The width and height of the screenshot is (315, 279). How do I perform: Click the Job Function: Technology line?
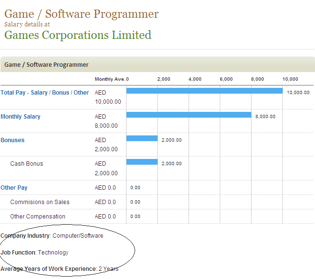[35, 252]
